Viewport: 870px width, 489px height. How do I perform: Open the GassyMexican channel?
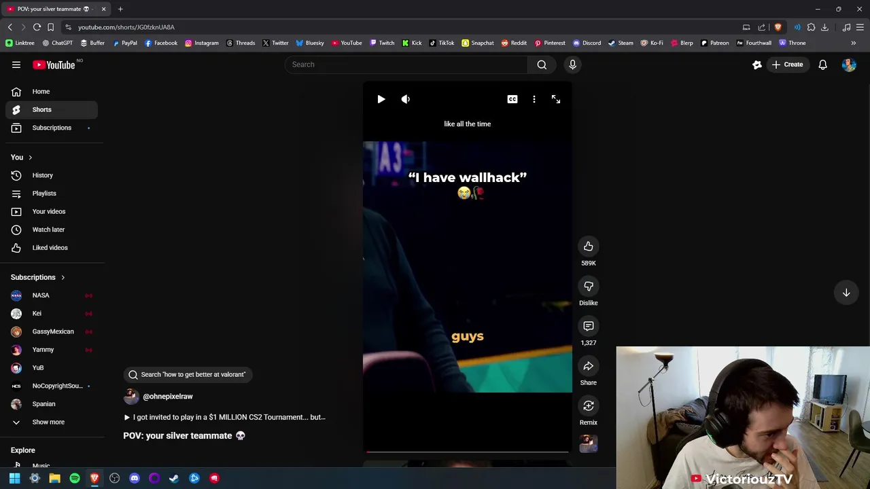[52, 331]
